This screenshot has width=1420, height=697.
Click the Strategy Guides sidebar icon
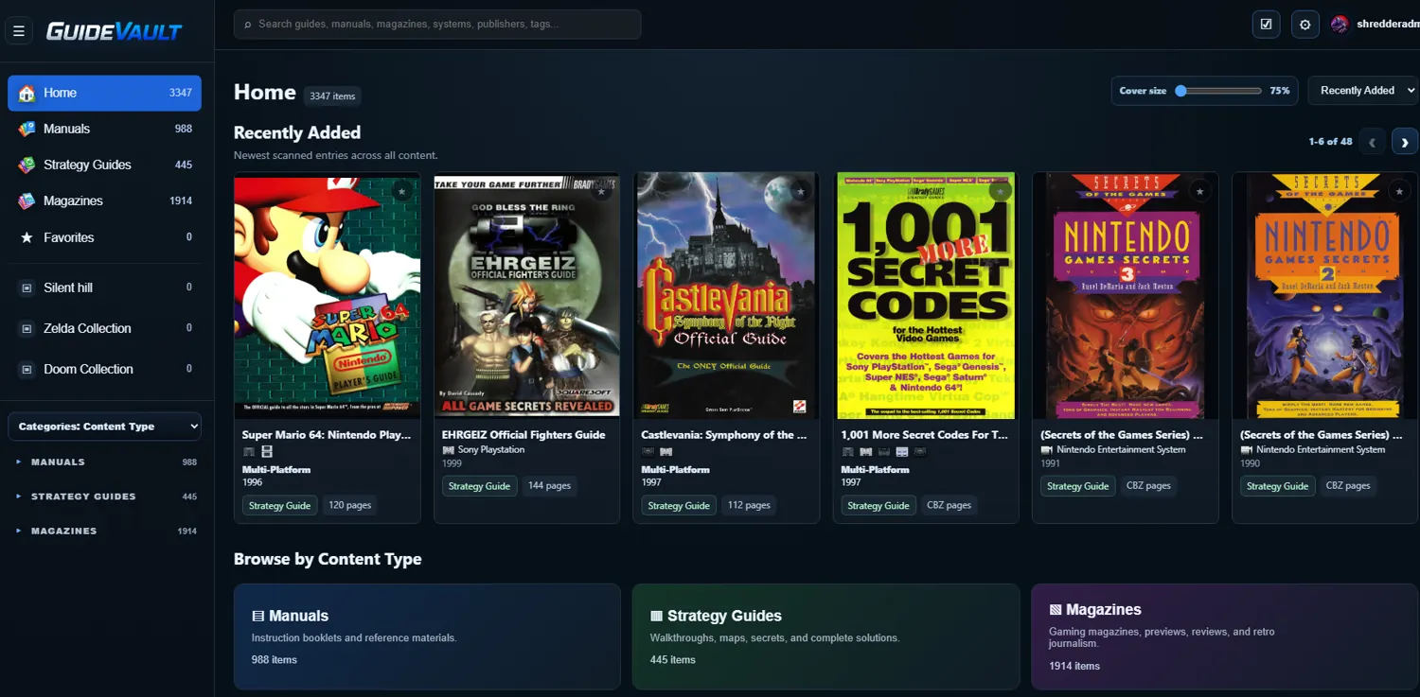point(27,165)
